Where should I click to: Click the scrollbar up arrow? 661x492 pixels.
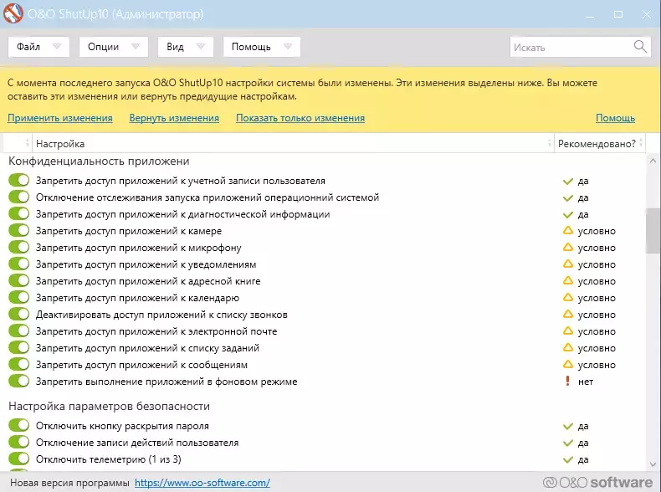click(653, 161)
